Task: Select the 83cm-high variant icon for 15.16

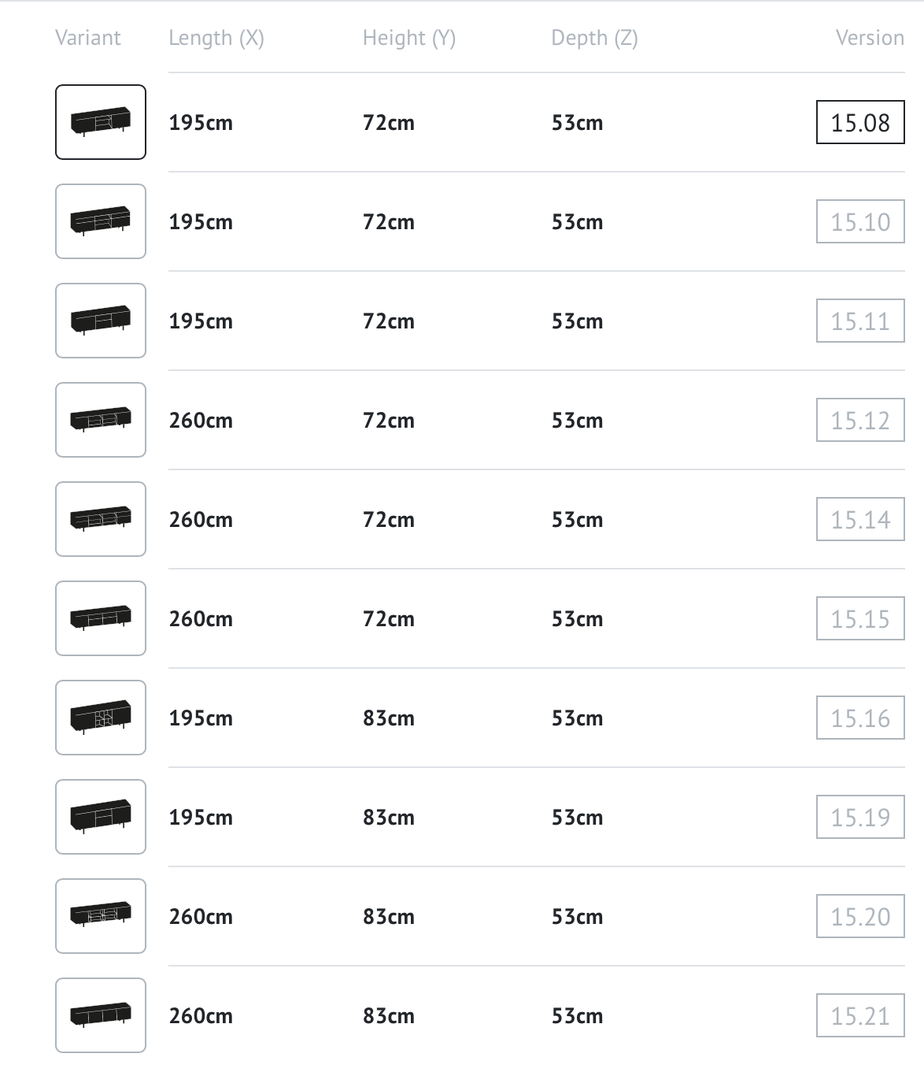Action: point(101,718)
